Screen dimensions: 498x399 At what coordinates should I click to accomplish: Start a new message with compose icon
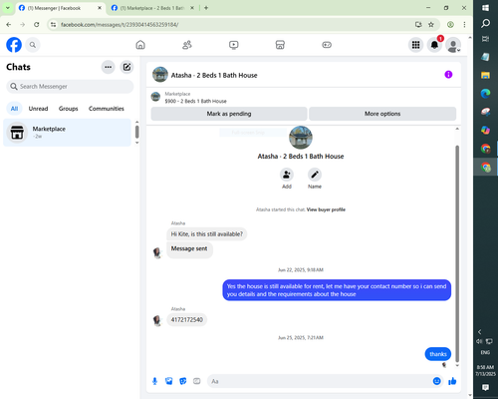tap(126, 67)
